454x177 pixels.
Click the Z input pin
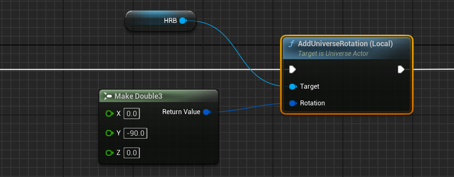[x=109, y=153]
